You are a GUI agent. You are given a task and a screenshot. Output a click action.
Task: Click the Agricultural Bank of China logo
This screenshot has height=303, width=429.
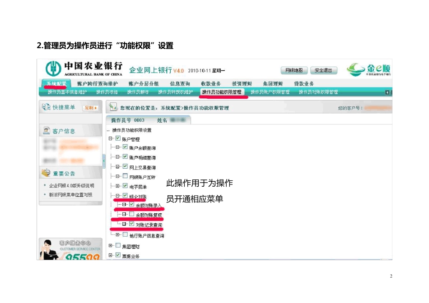coord(53,68)
